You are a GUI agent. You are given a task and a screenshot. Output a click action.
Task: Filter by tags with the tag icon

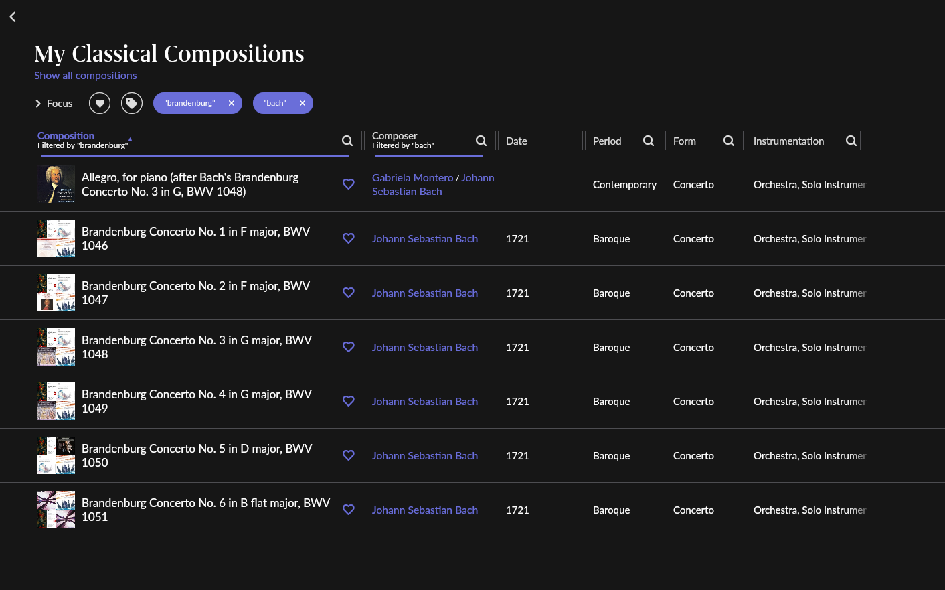[x=132, y=103]
